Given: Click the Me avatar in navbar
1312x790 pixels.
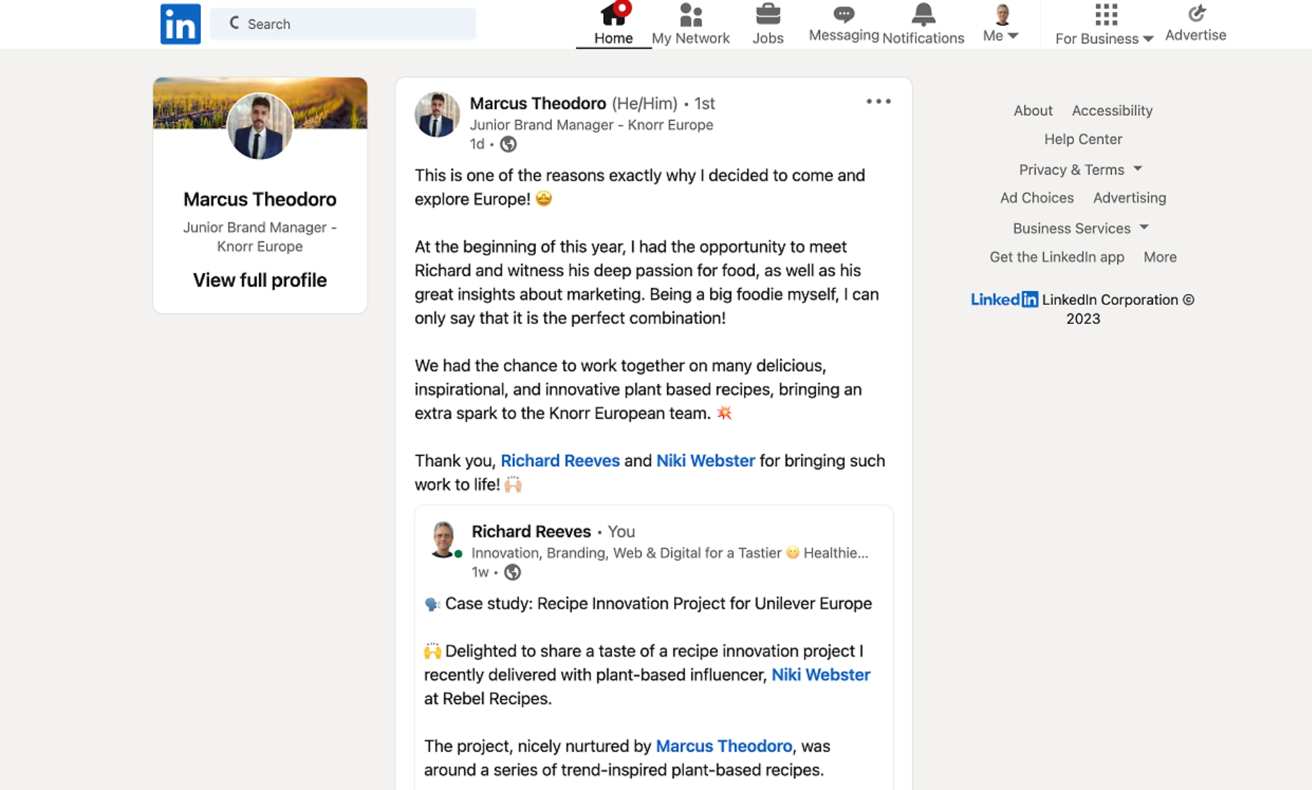Looking at the screenshot, I should [1002, 14].
